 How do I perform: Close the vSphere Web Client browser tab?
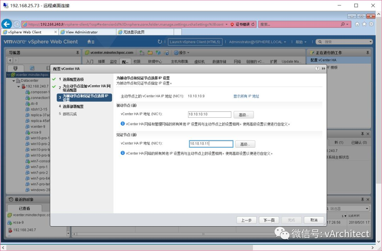click(x=56, y=32)
